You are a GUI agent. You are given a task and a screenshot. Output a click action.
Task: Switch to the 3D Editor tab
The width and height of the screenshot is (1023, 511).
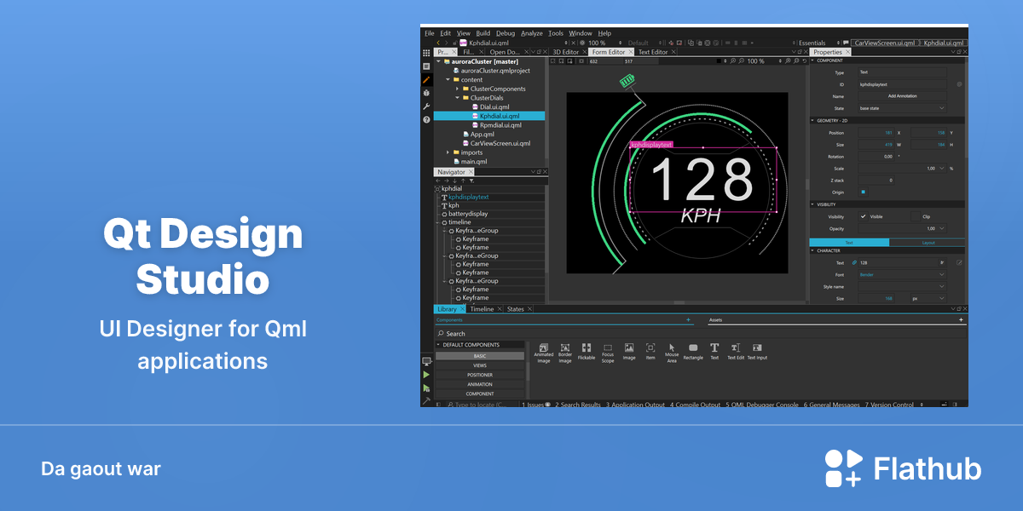(565, 52)
